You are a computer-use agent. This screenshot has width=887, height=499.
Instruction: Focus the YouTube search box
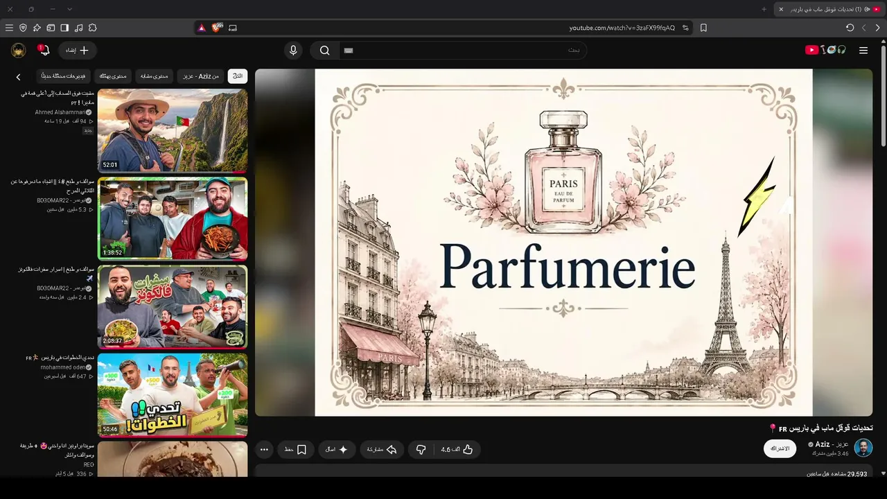point(462,50)
